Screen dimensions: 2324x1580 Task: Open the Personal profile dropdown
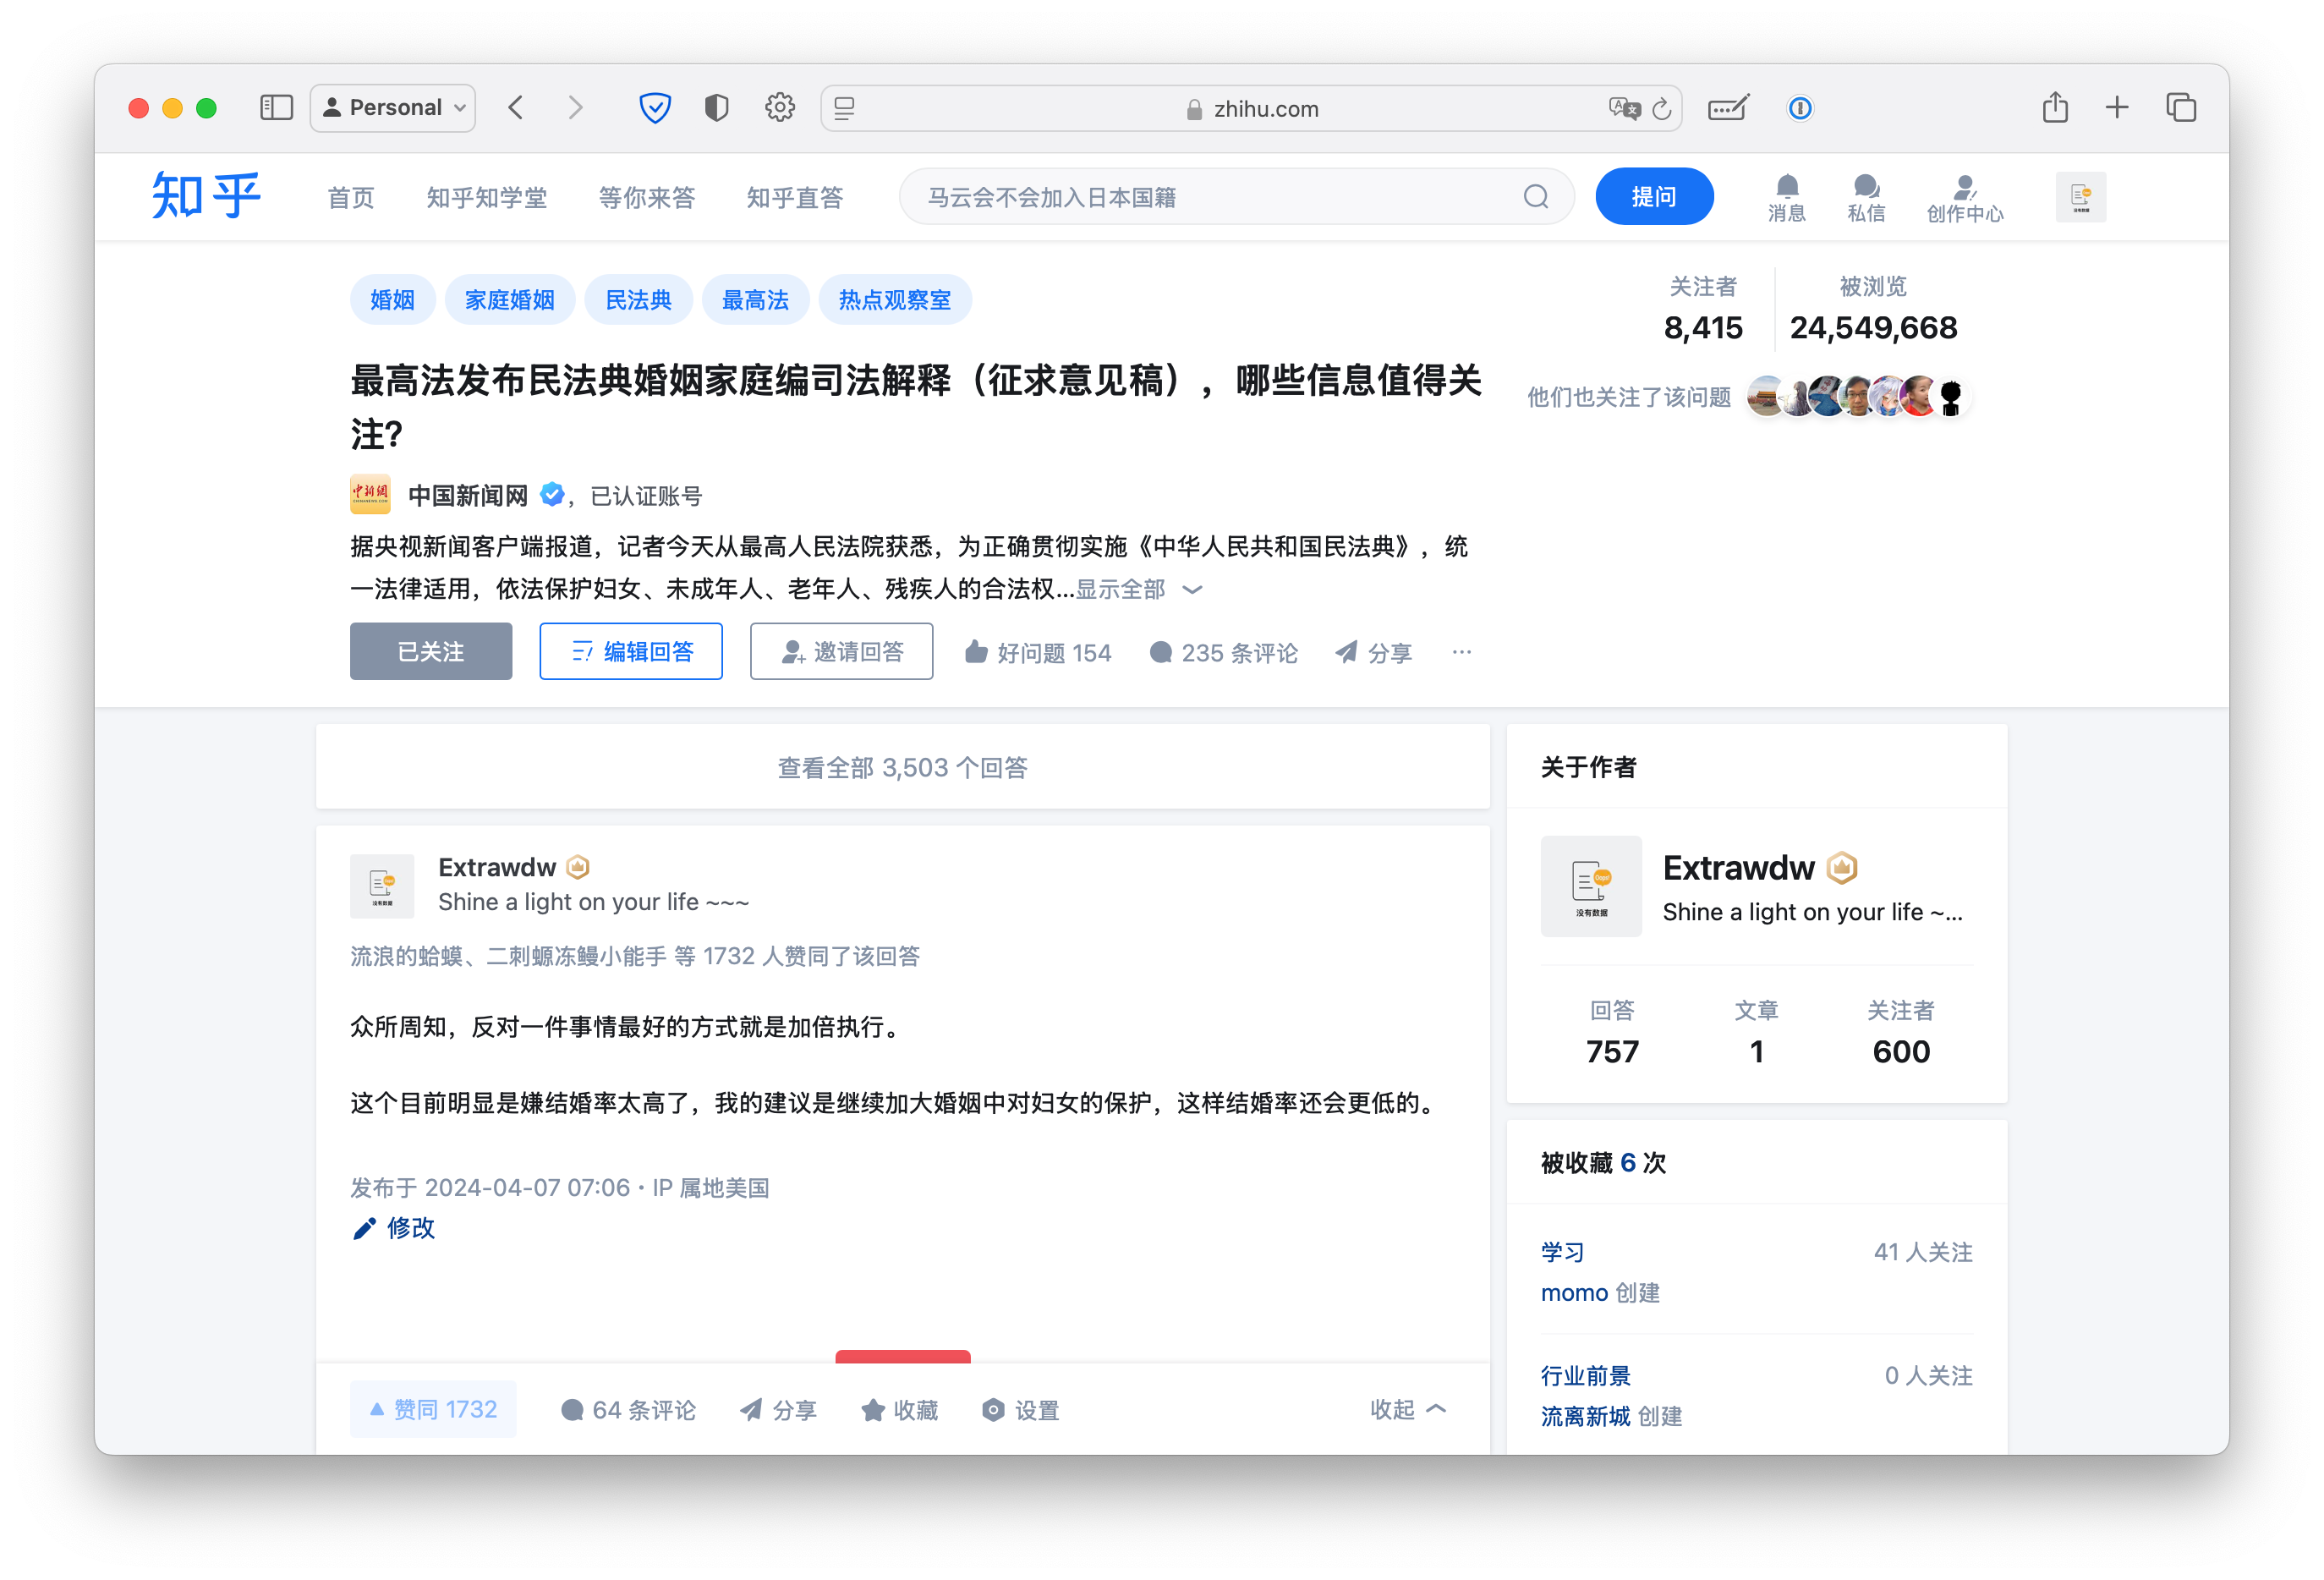coord(393,108)
